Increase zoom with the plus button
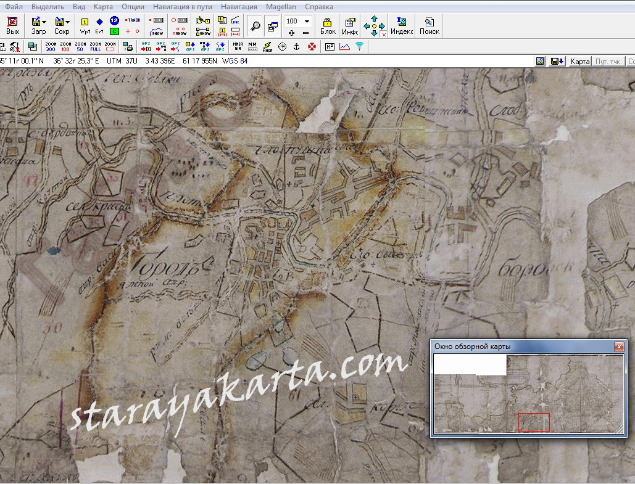 pyautogui.click(x=291, y=33)
